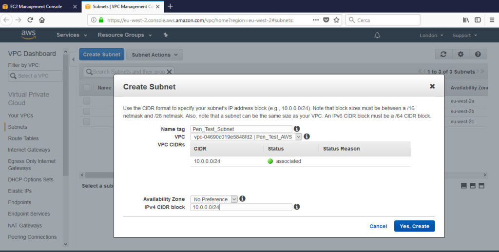Open the Services dropdown
The width and height of the screenshot is (499, 252).
[x=72, y=35]
